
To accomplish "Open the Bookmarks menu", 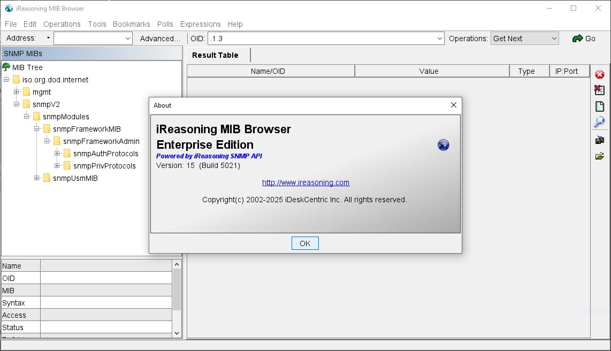I will [x=131, y=24].
